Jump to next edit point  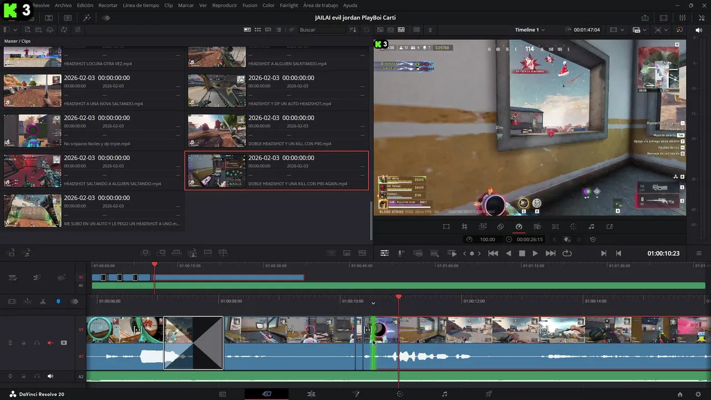(x=604, y=253)
